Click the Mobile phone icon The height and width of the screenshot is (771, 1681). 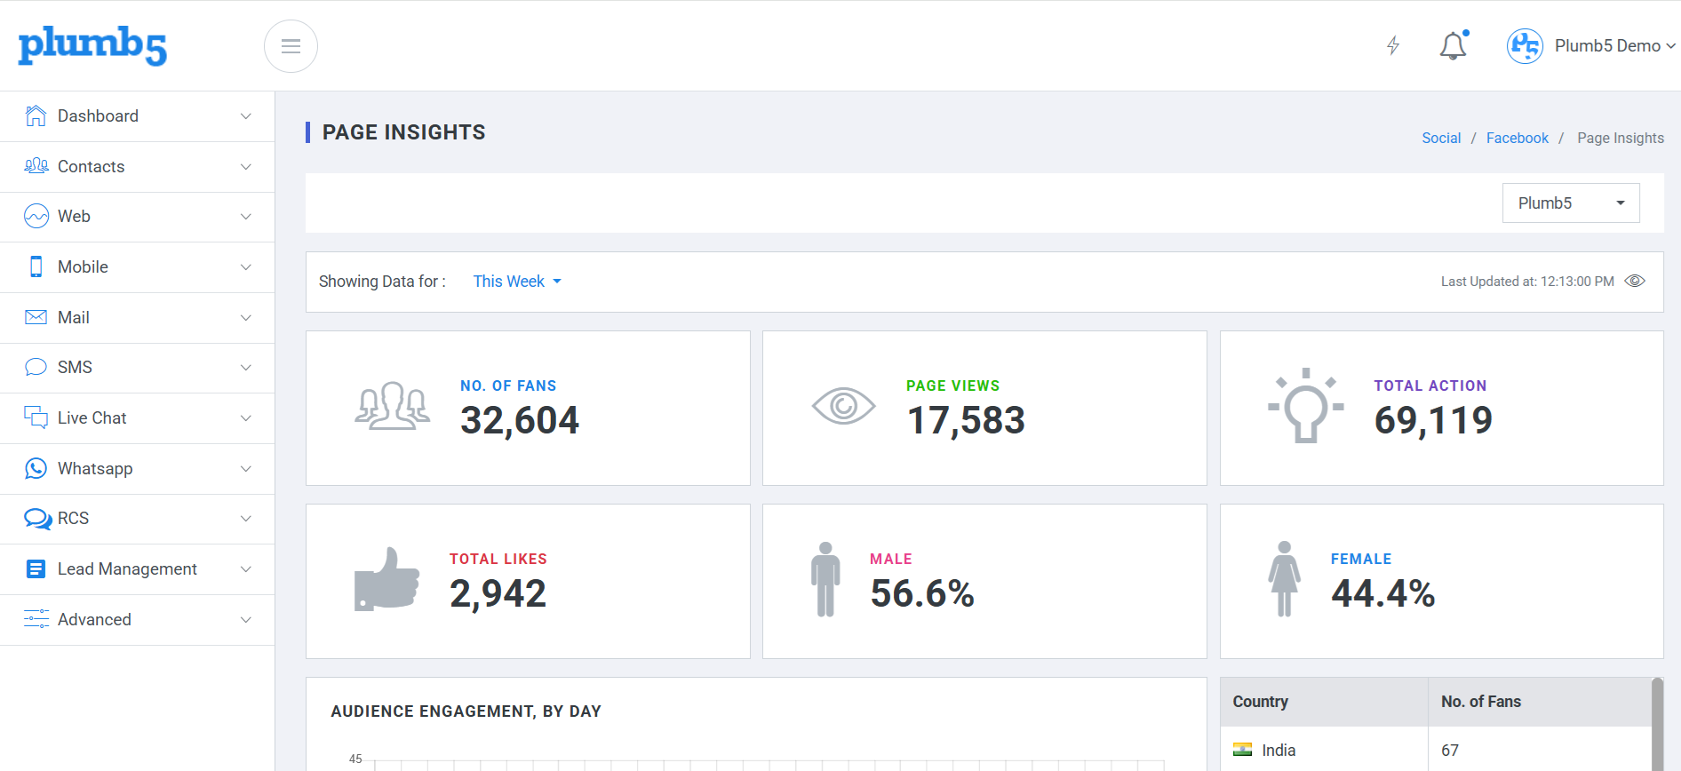36,266
